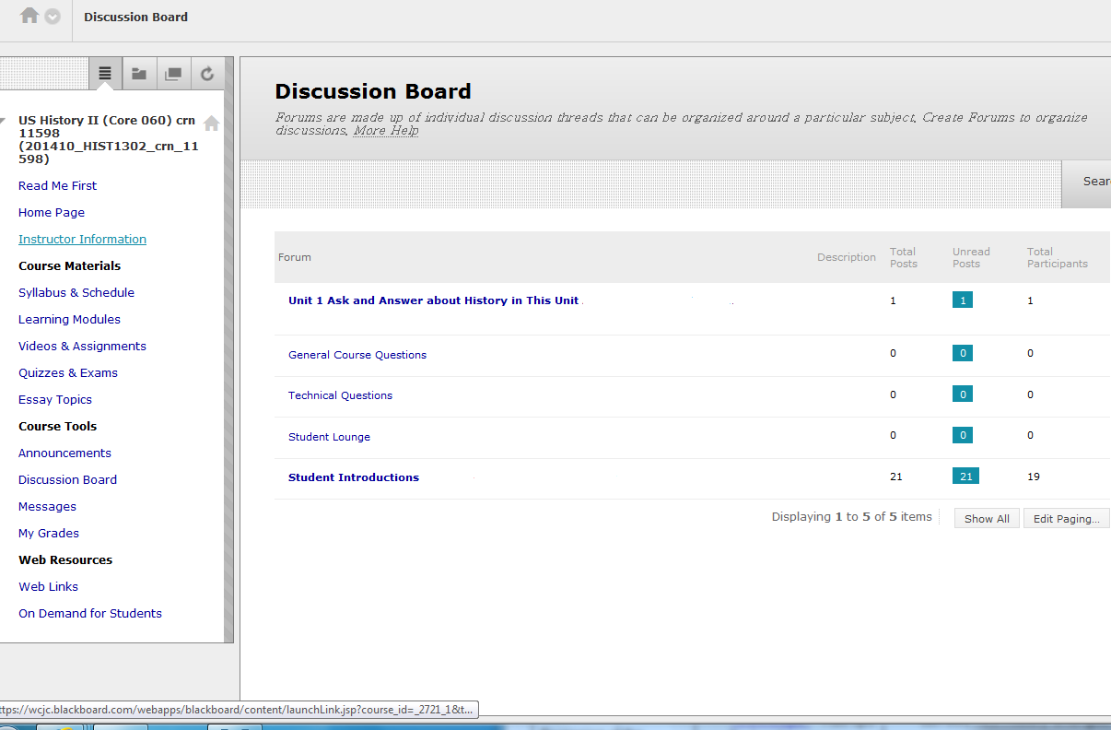The image size is (1111, 730).
Task: Select Discussion Board in the course menu
Action: tap(67, 479)
